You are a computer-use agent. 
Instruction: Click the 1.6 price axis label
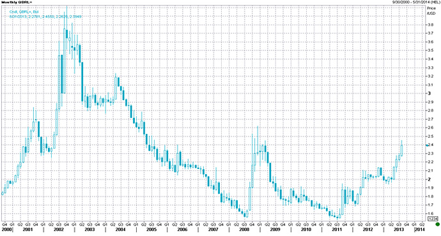click(x=430, y=214)
